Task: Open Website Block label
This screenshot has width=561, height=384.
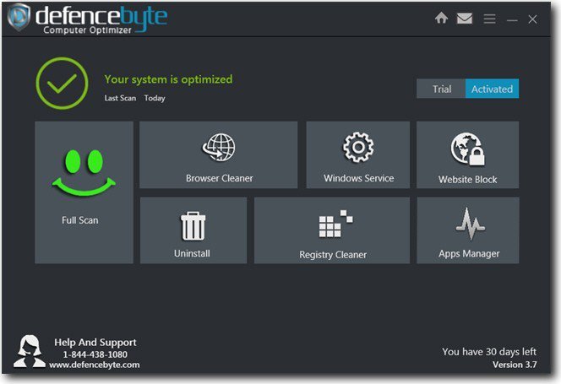Action: coord(467,180)
